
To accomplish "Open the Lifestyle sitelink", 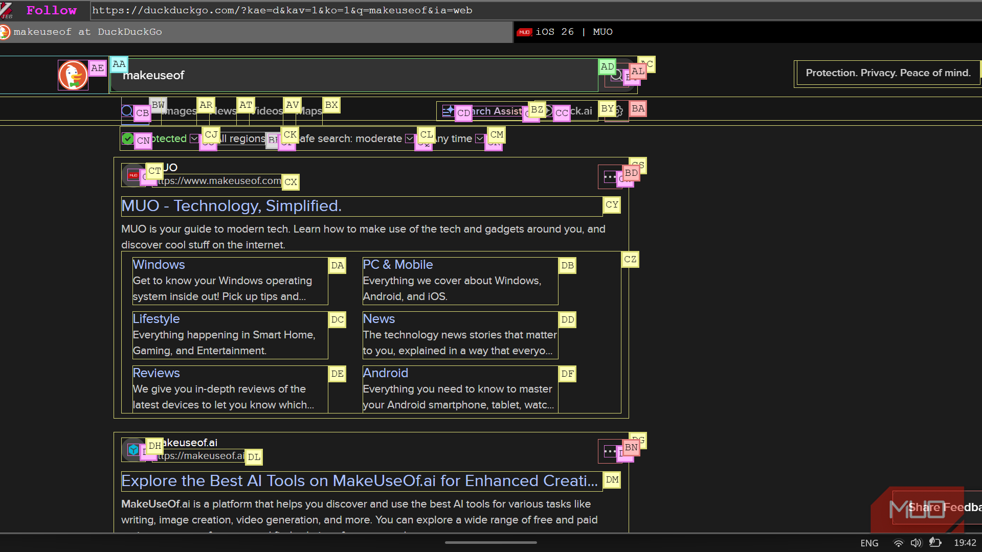I will (156, 319).
